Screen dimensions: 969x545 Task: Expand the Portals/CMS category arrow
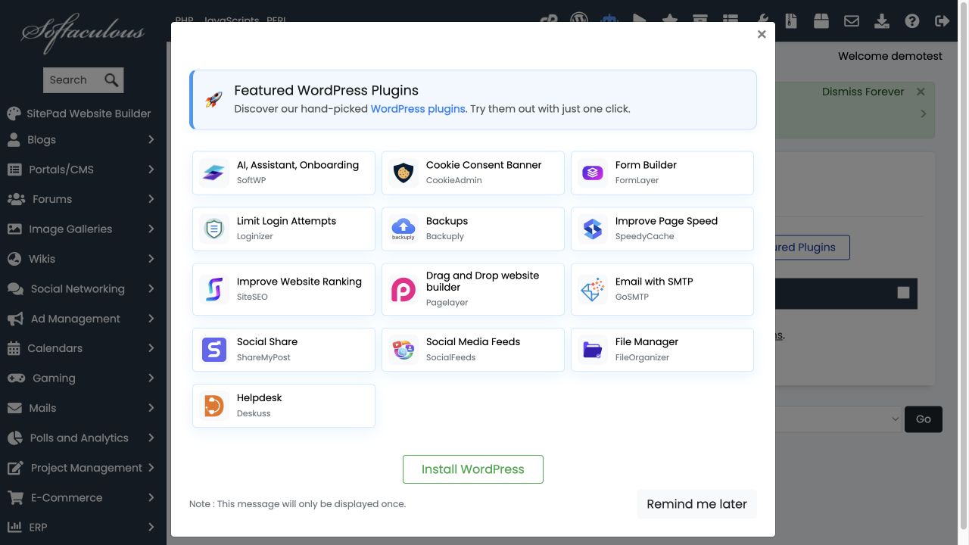click(x=151, y=169)
